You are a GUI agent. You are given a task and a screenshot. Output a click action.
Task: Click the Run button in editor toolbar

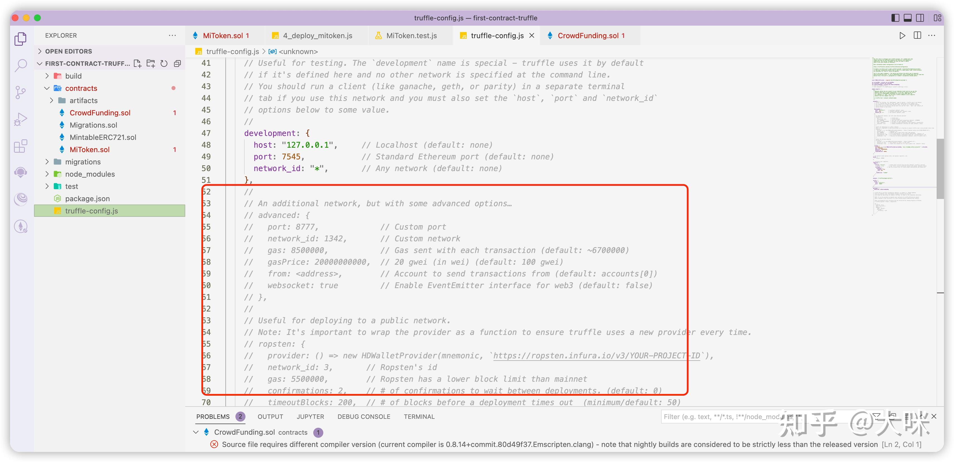(902, 35)
